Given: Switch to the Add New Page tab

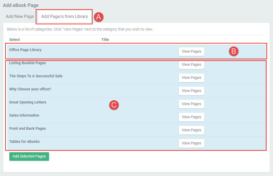Looking at the screenshot, I should coord(20,16).
